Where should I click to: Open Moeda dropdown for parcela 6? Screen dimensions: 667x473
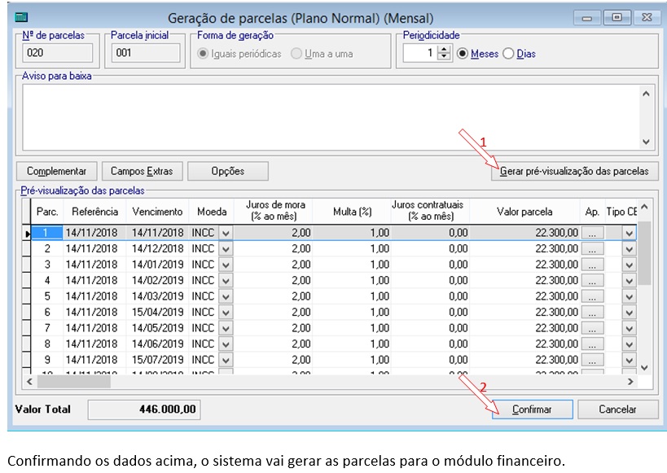(226, 313)
